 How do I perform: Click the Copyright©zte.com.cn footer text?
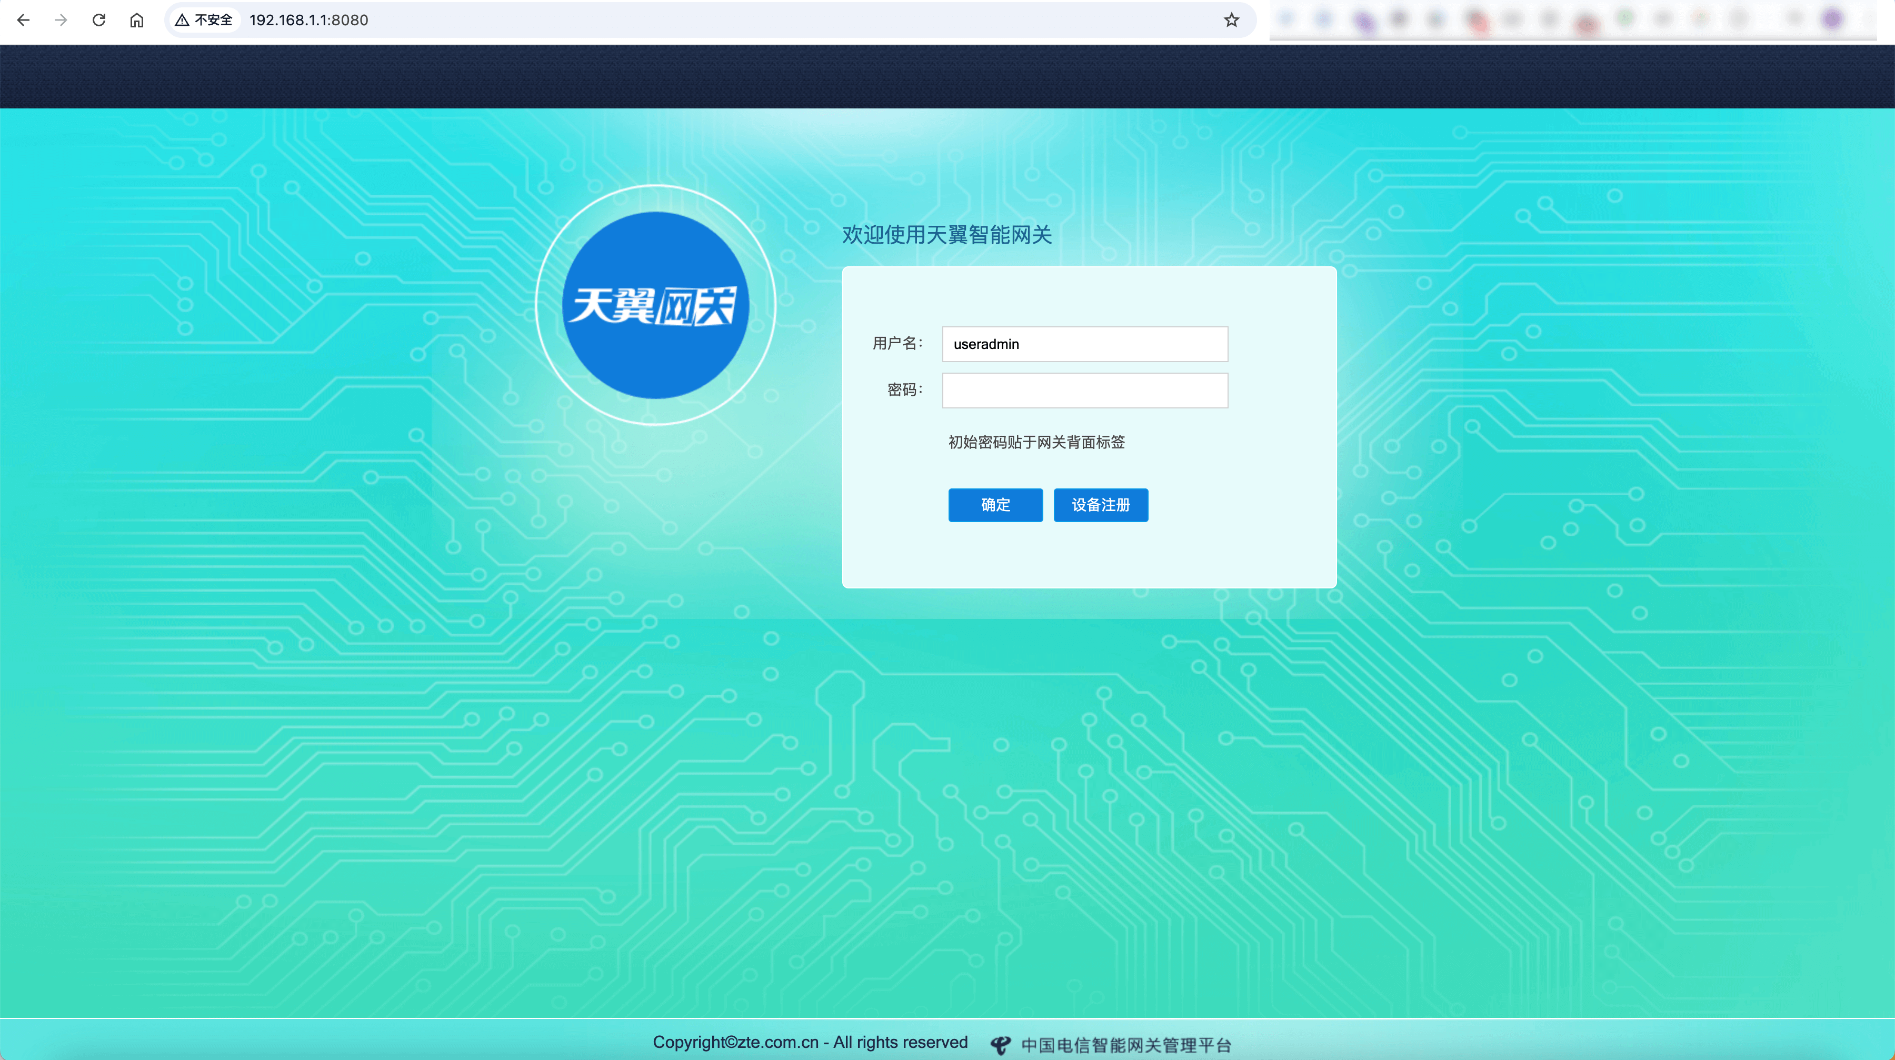click(x=810, y=1042)
